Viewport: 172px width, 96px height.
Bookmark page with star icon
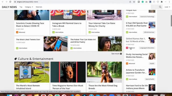[x=134, y=2]
